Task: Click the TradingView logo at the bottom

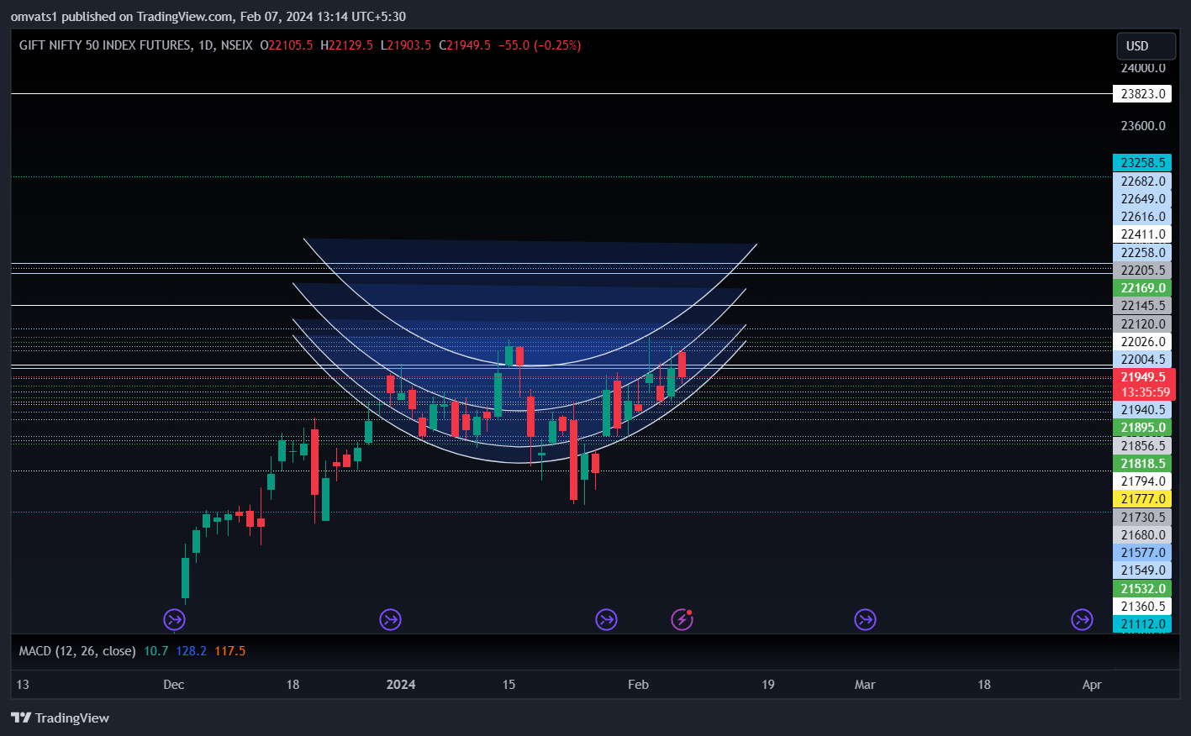Action: 60,718
